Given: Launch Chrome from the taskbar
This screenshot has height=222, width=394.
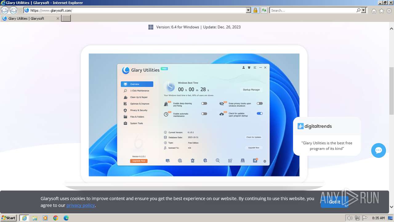Looking at the screenshot, I should pos(56,218).
